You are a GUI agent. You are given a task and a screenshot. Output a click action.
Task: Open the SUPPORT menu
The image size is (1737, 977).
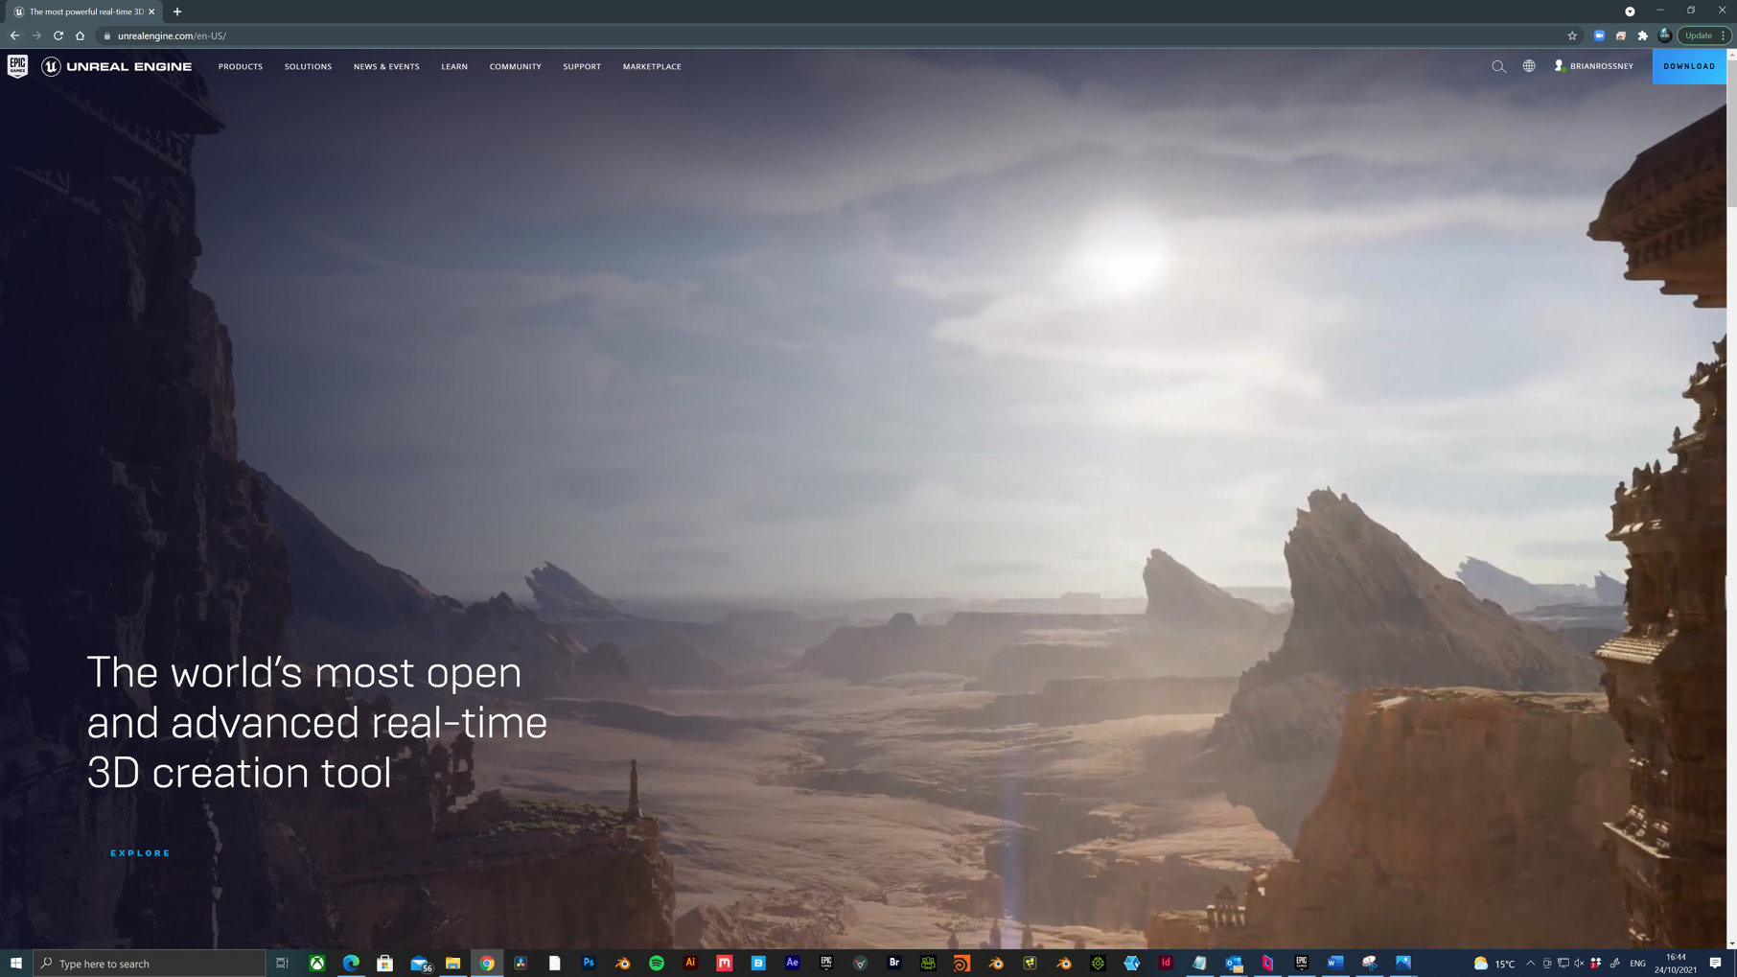coord(582,66)
